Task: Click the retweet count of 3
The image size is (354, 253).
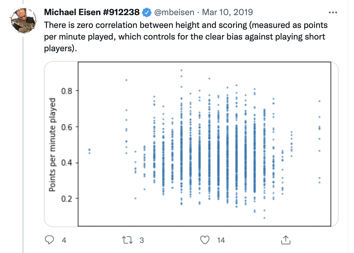Action: 142,240
